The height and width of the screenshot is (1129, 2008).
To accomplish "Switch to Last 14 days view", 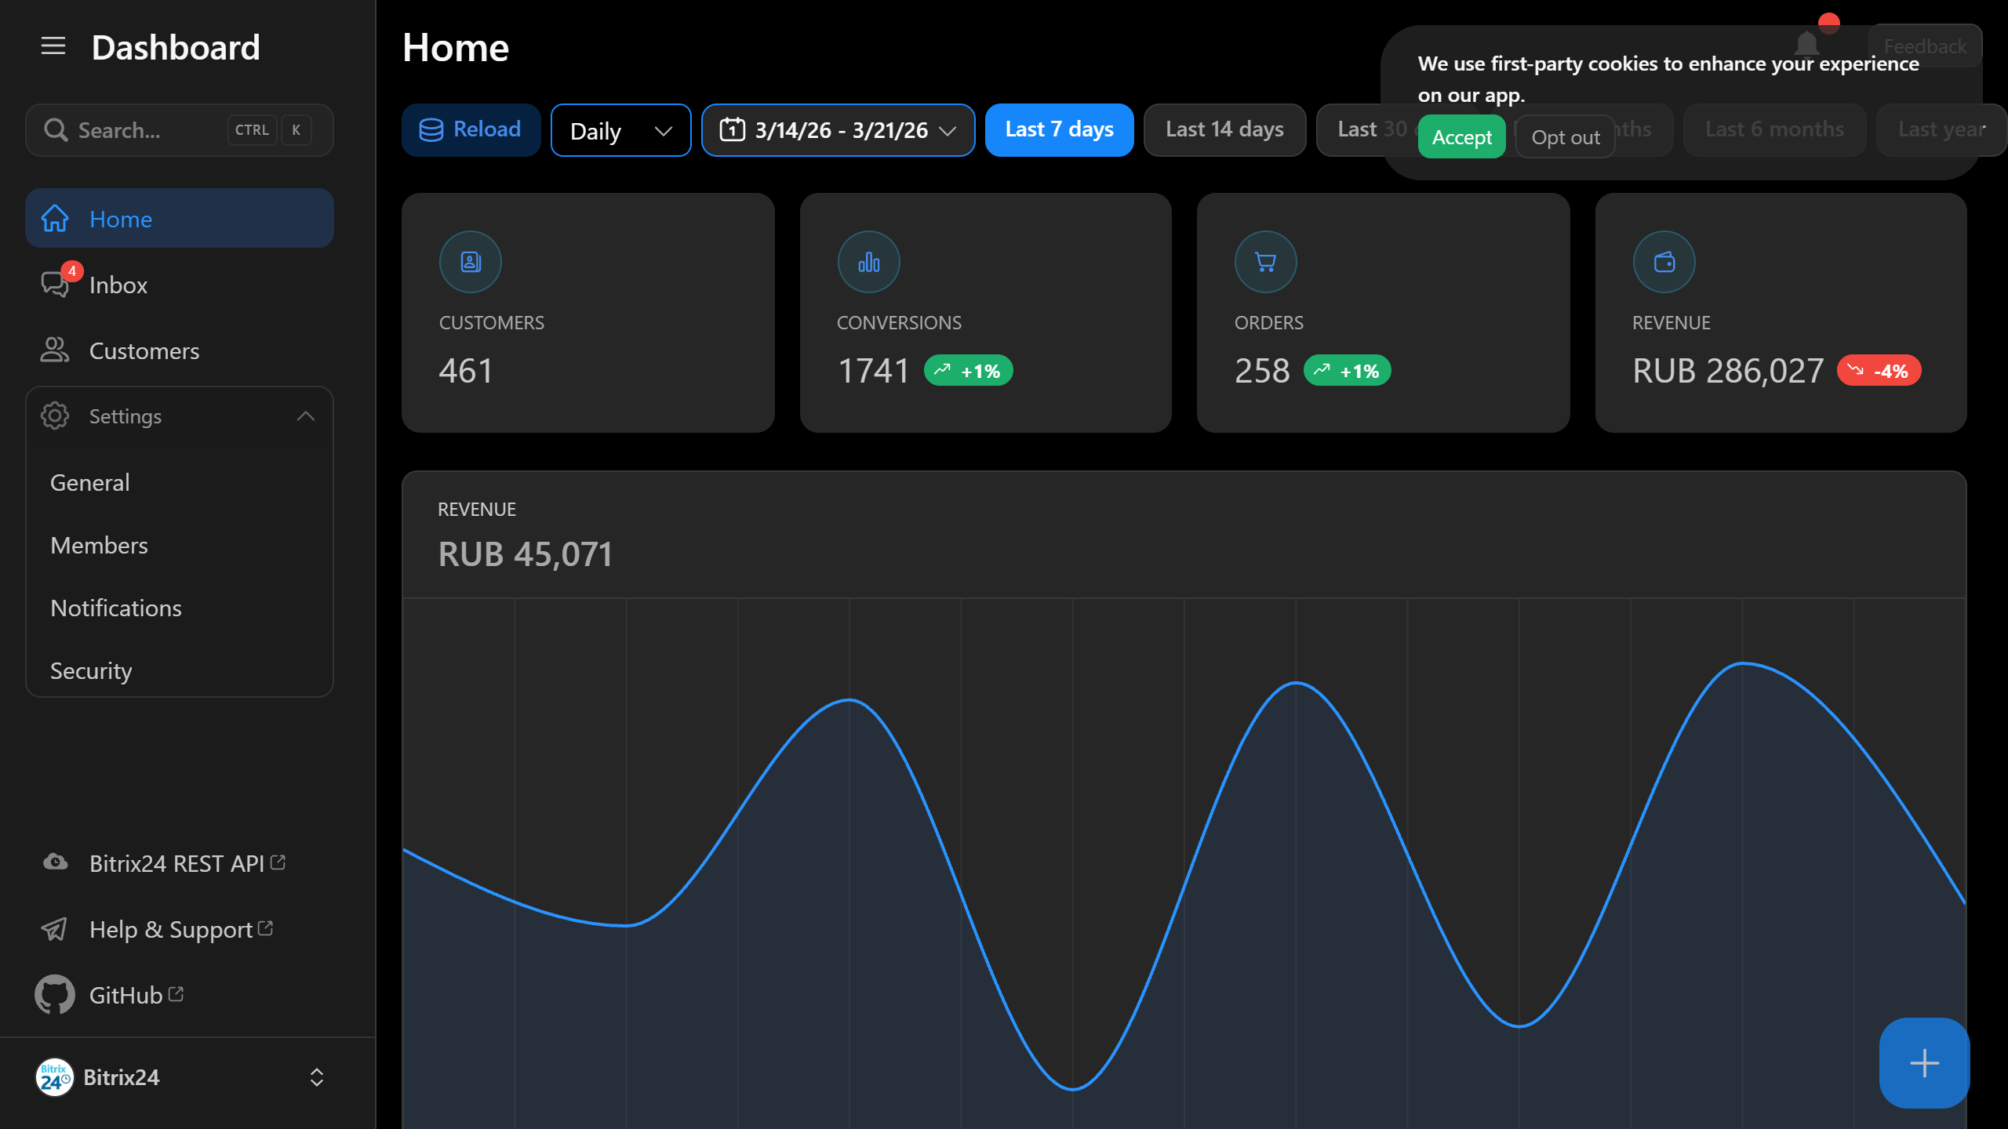I will (1224, 129).
